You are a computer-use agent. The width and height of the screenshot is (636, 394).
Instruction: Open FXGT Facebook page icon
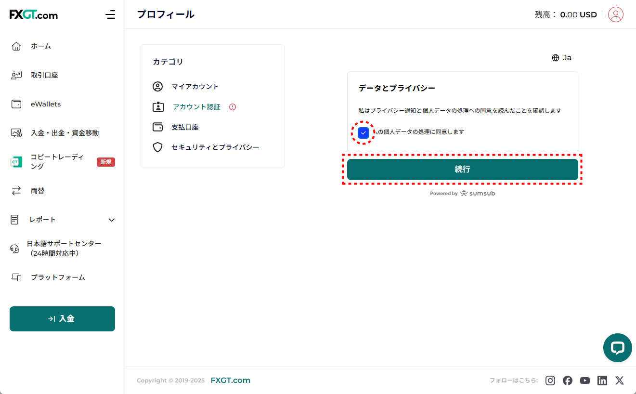coord(568,381)
